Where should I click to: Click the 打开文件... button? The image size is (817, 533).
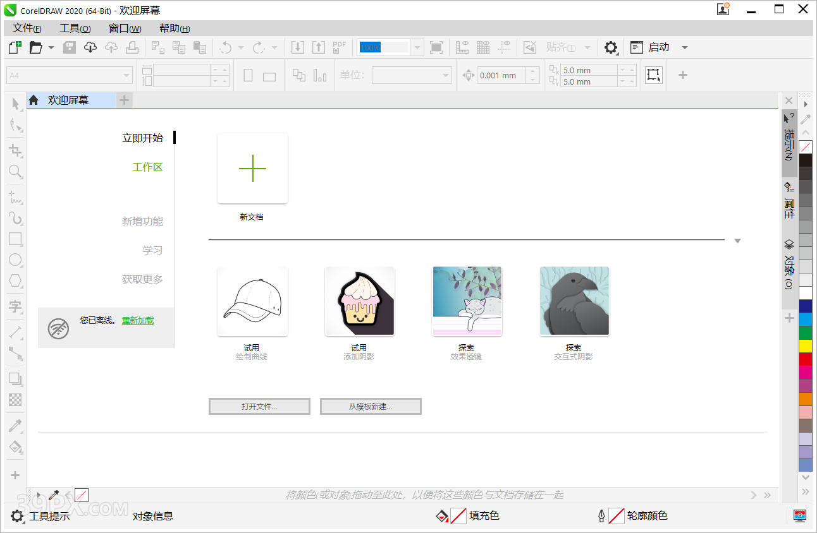259,407
